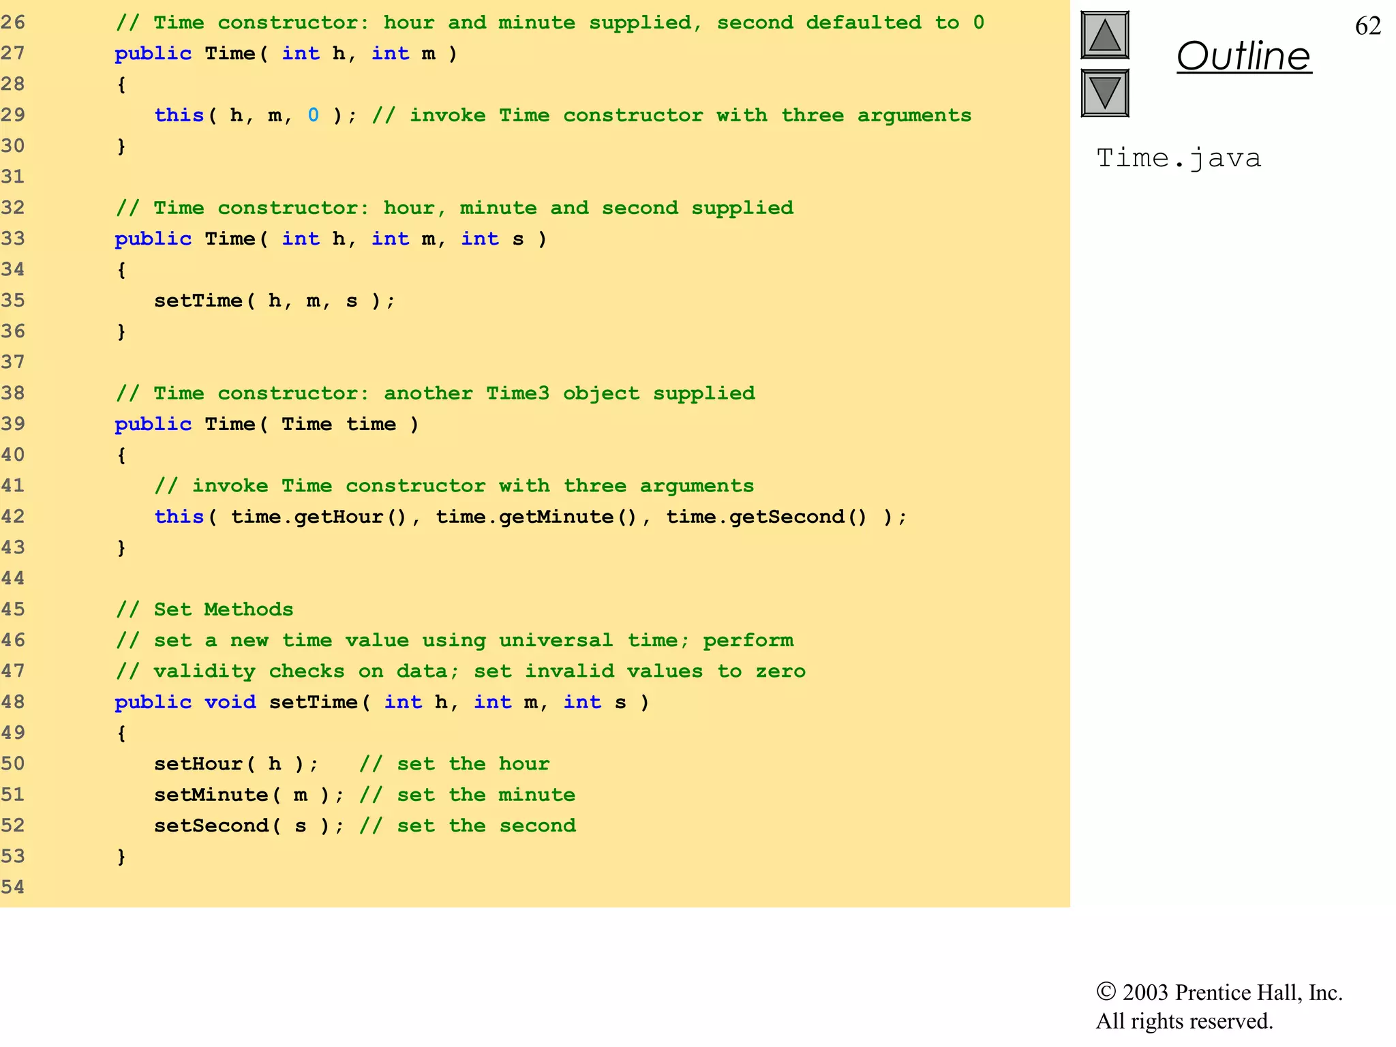This screenshot has width=1396, height=1047.
Task: Click setMinute( m ); on line 51
Action: [x=249, y=795]
